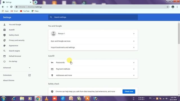The width and height of the screenshot is (180, 101).
Task: Launch Internet Explorer from the taskbar
Action: click(x=14, y=98)
